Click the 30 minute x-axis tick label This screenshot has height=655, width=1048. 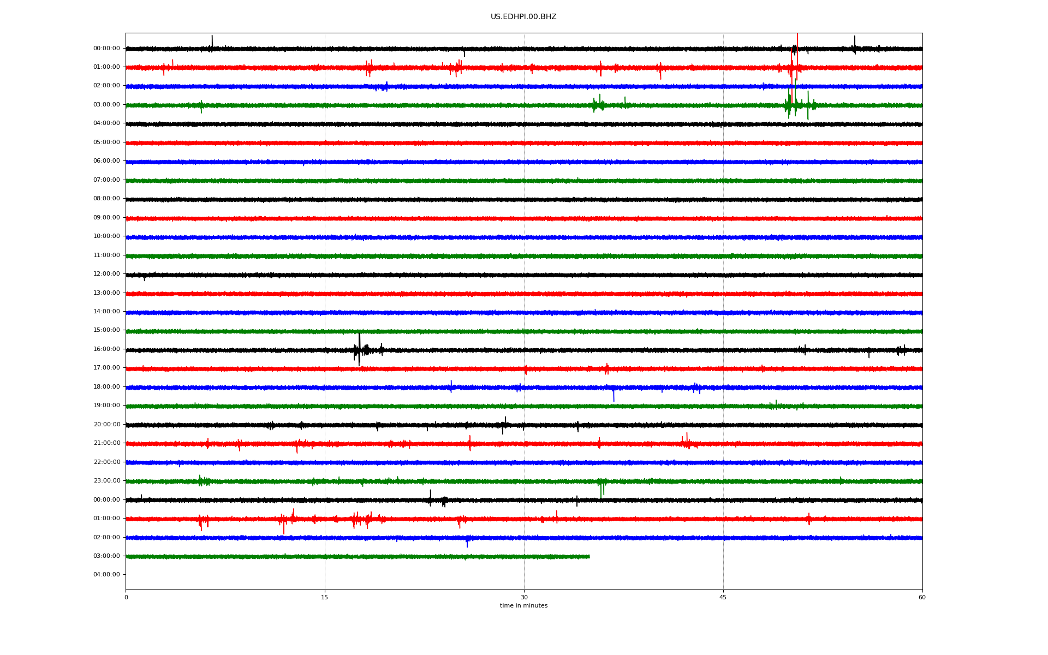tap(523, 597)
